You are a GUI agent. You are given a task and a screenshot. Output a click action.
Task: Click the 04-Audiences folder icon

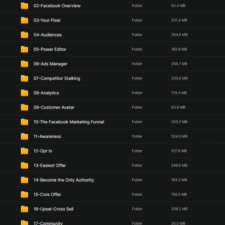pyautogui.click(x=24, y=35)
